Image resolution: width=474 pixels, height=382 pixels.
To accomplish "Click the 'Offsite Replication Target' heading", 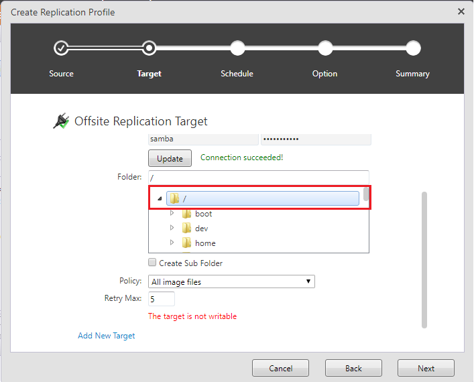I will (141, 121).
